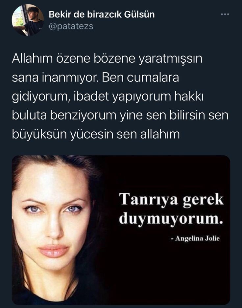Image resolution: width=242 pixels, height=308 pixels.
Task: Select the tweet's first line starting 'Allahım özene'
Action: [x=107, y=59]
